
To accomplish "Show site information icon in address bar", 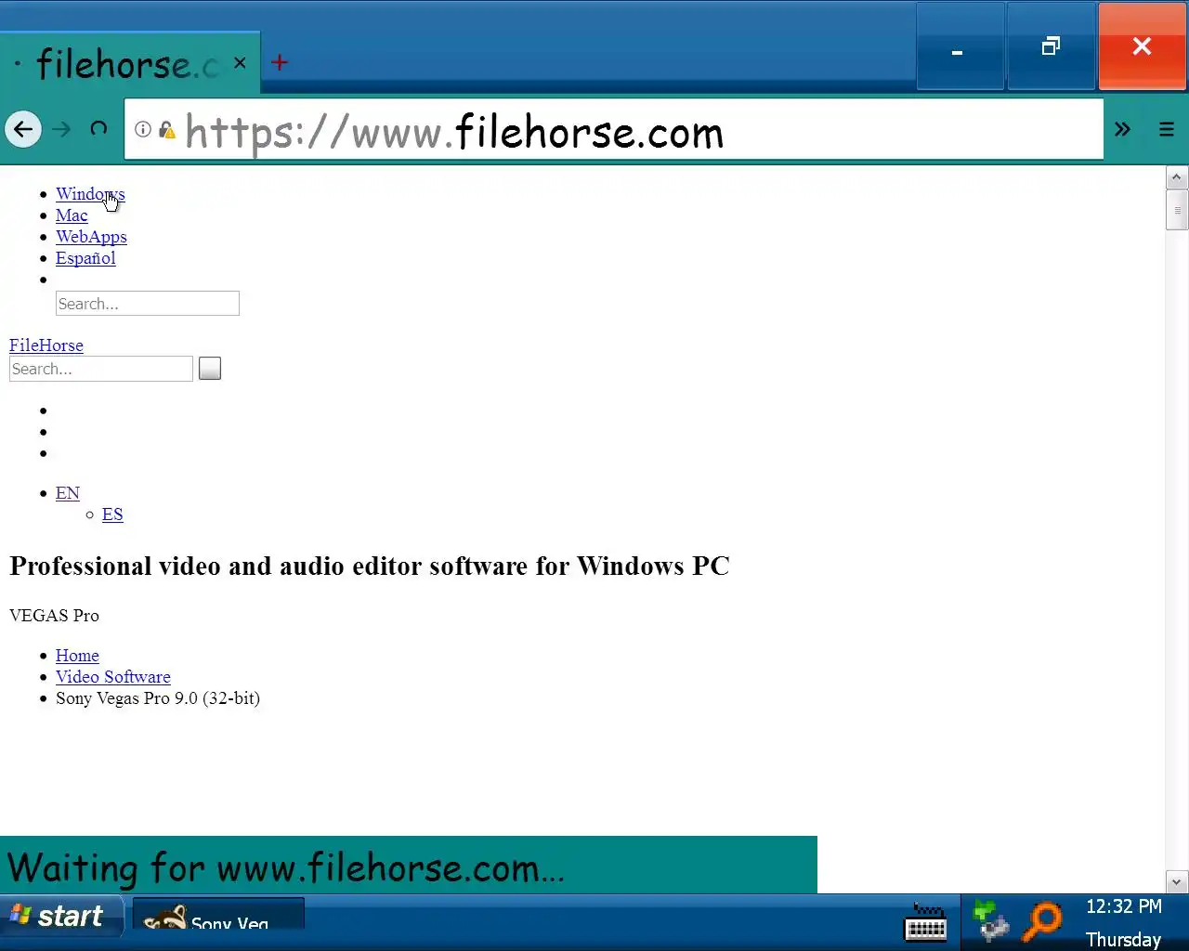I will (143, 129).
